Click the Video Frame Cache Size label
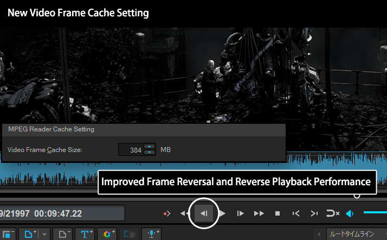This screenshot has width=387, height=240. click(45, 150)
